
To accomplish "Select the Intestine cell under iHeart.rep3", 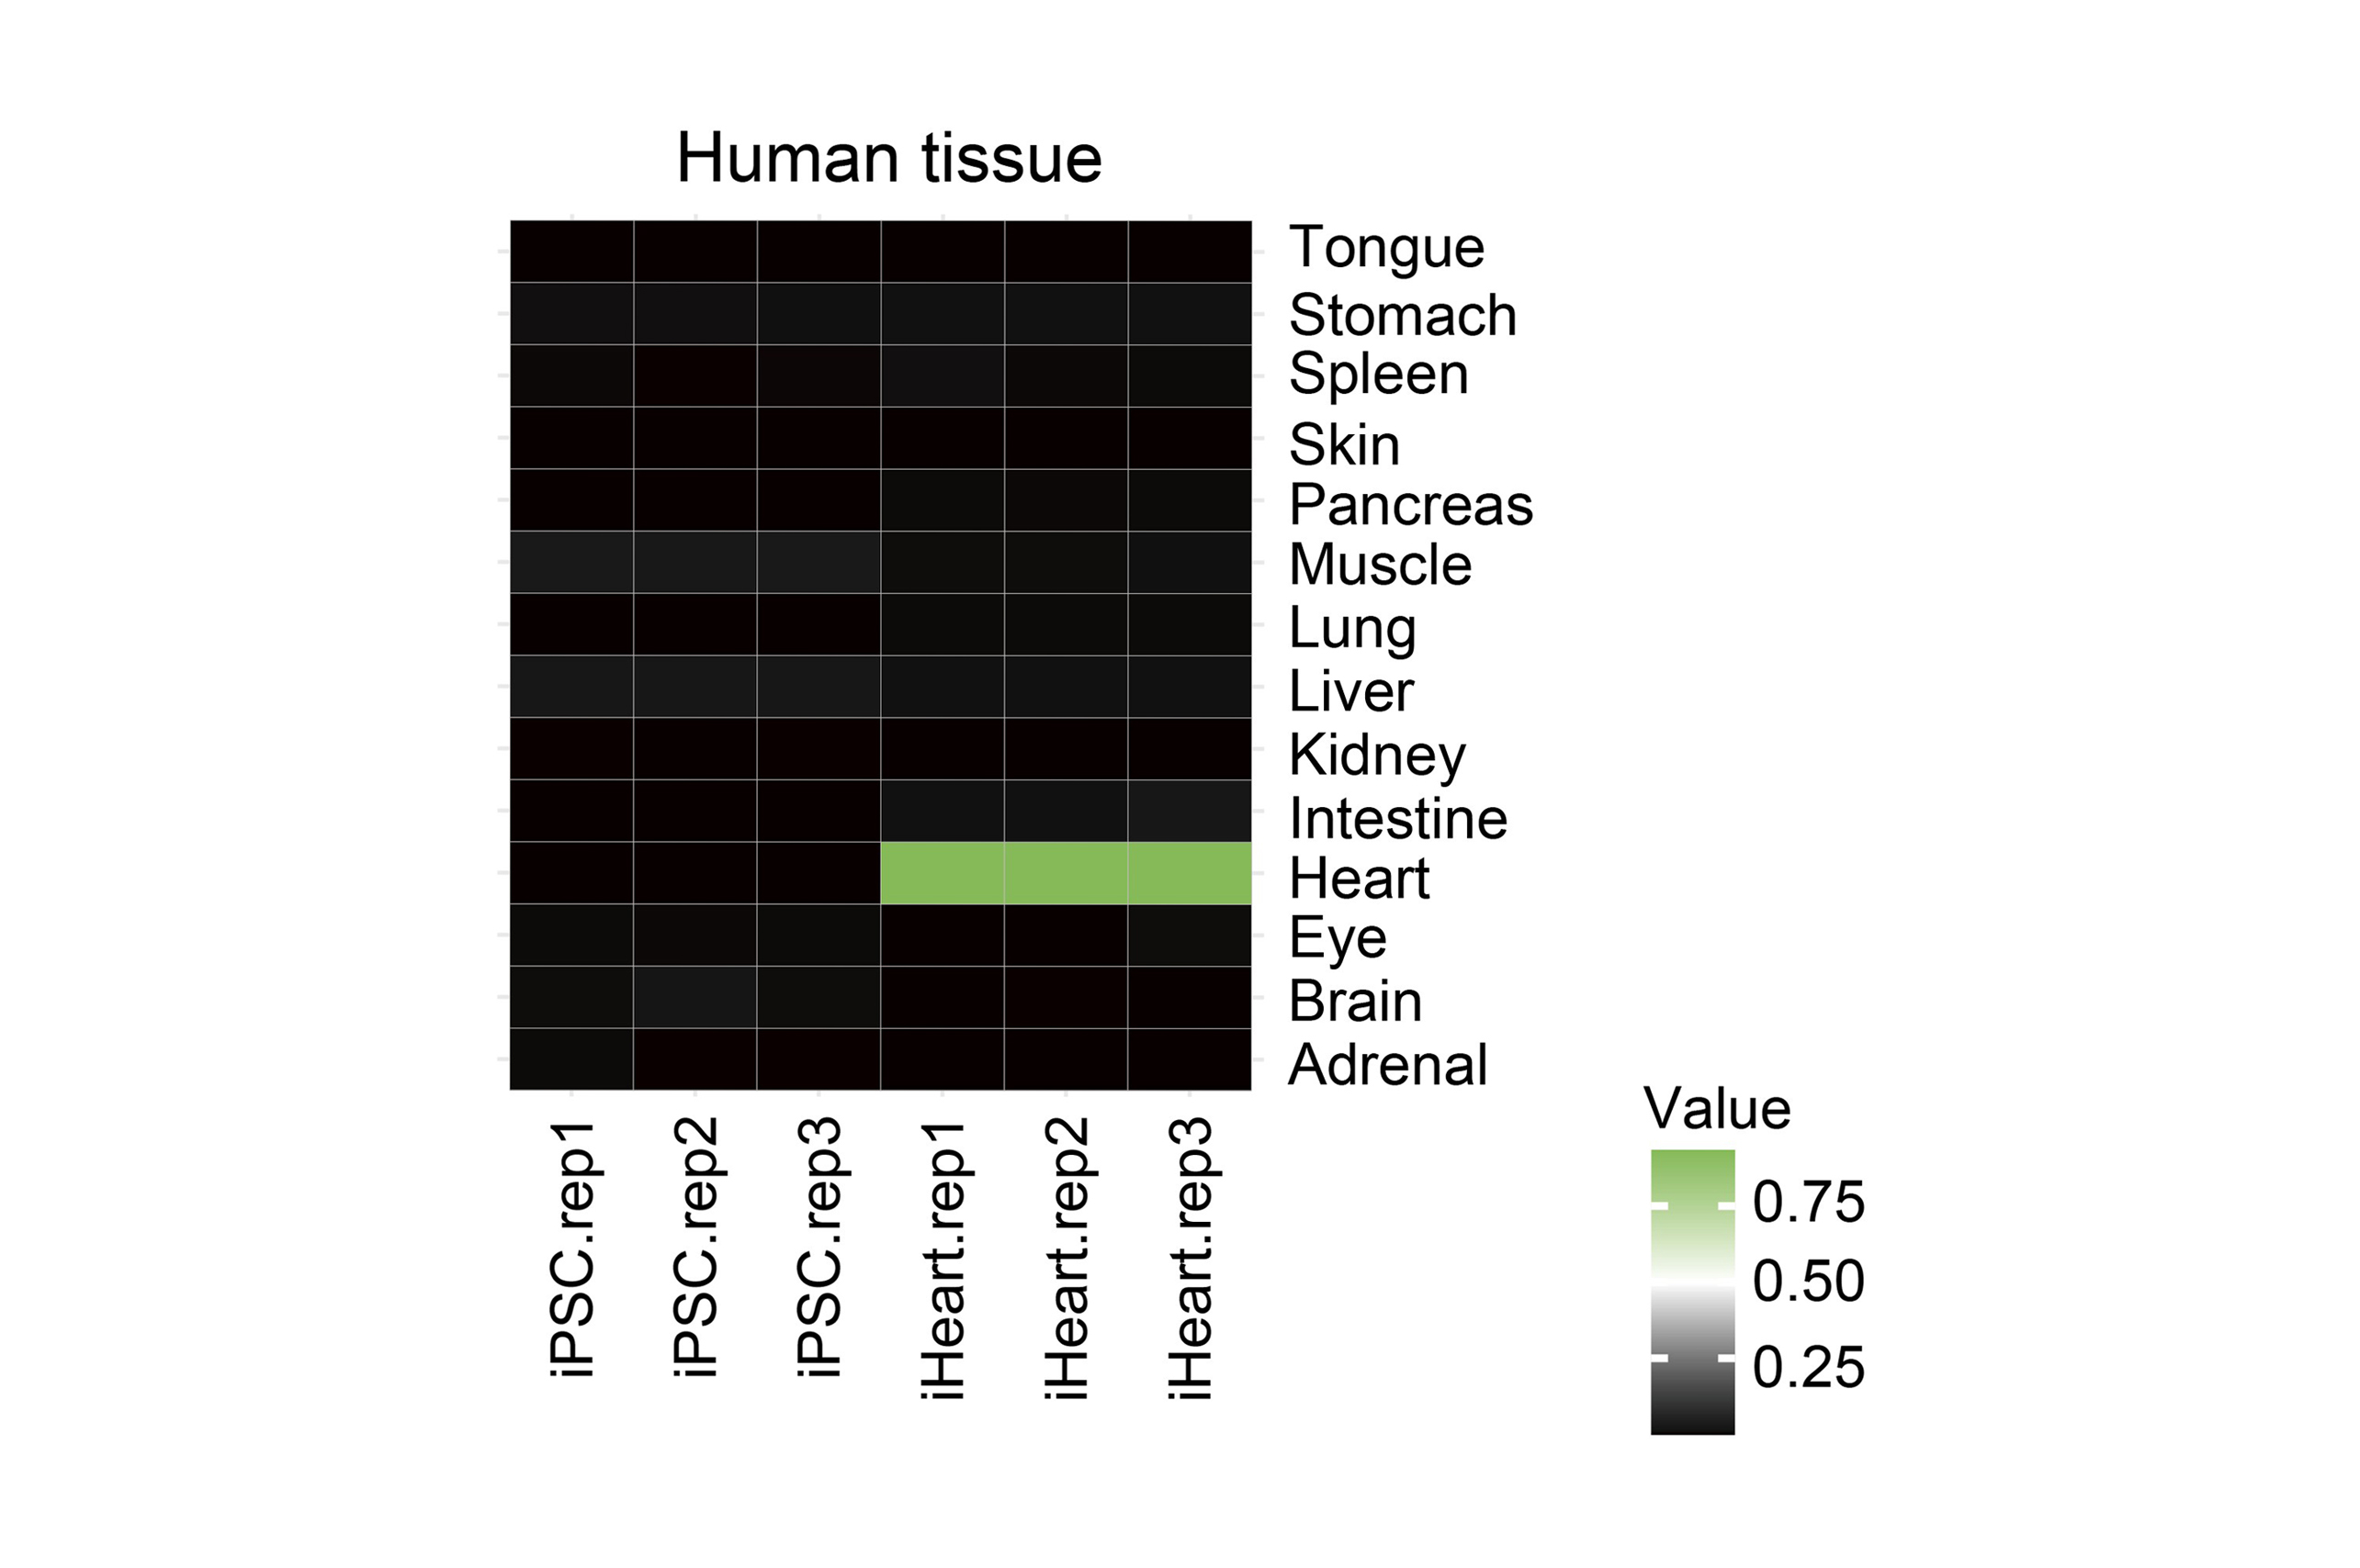I will pos(1190,811).
